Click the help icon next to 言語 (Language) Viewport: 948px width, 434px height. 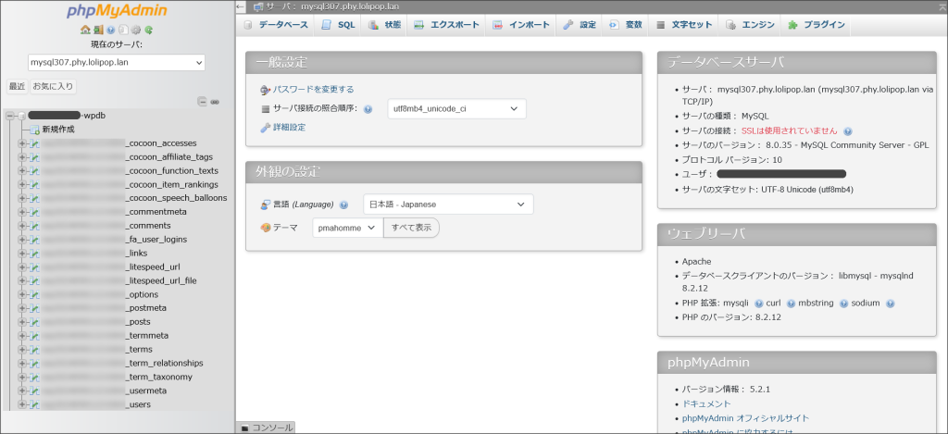pos(344,205)
